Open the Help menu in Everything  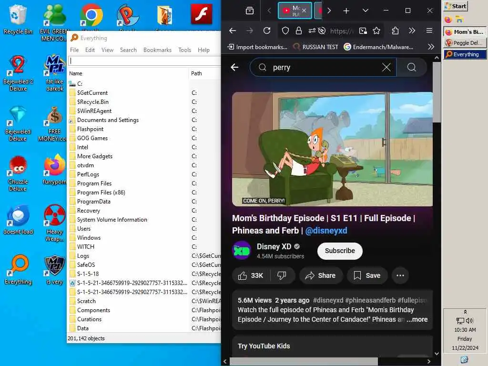pos(203,50)
